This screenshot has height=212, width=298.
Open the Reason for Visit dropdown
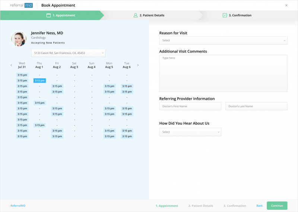click(223, 41)
